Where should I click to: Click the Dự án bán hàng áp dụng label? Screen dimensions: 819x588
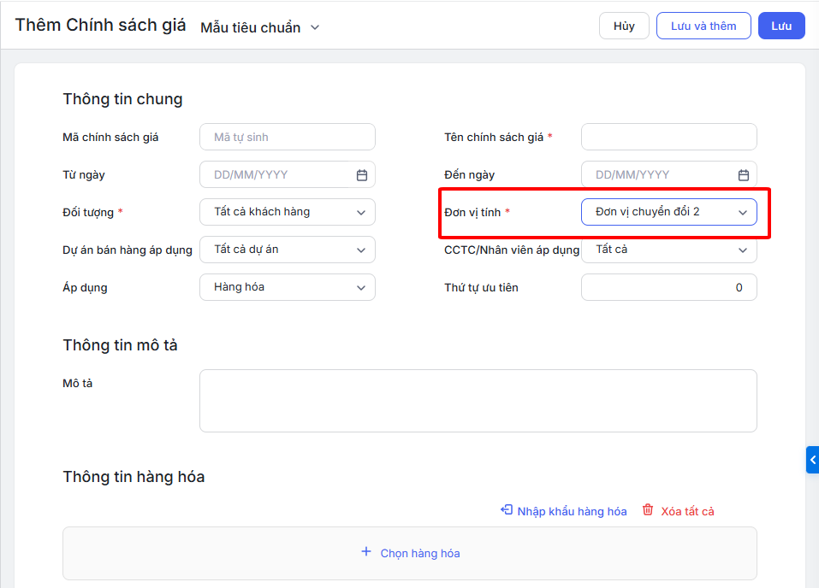point(128,250)
